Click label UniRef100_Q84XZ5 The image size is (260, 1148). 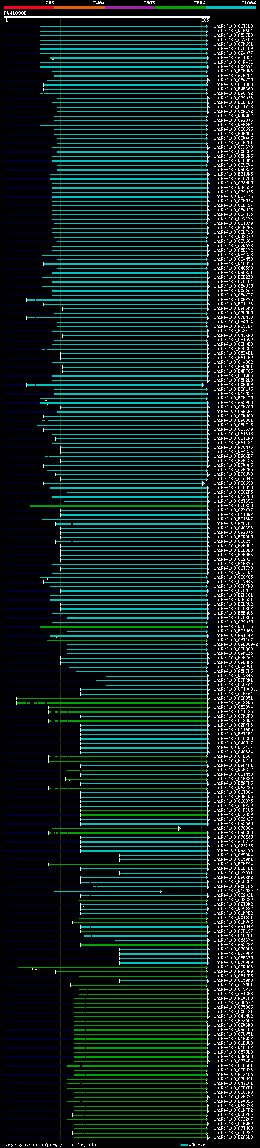click(233, 80)
